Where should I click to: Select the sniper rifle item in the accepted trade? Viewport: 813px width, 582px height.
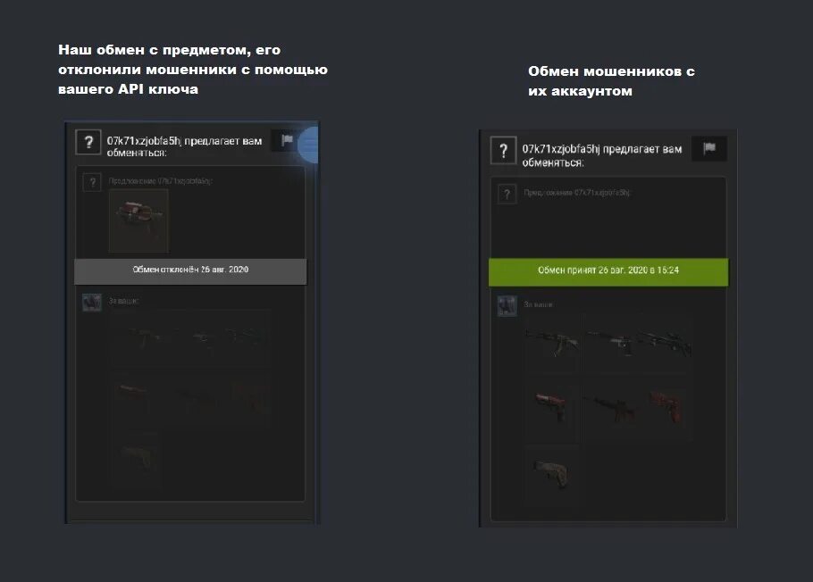666,342
